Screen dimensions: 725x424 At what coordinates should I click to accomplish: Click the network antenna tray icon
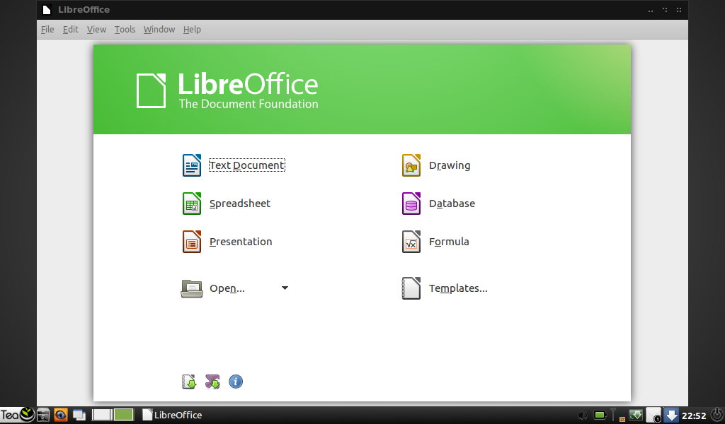[613, 415]
